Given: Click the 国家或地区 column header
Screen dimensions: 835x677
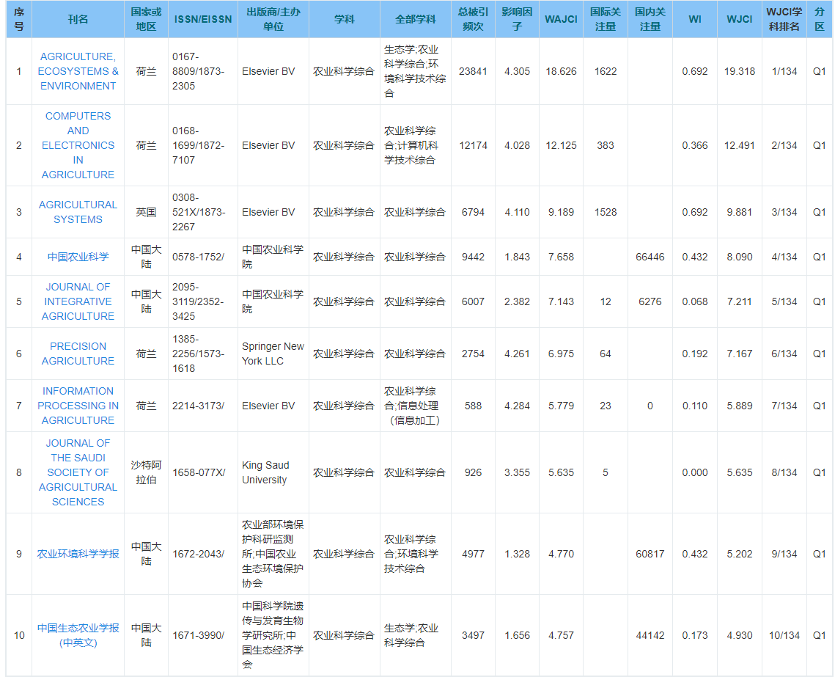Looking at the screenshot, I should [x=146, y=19].
